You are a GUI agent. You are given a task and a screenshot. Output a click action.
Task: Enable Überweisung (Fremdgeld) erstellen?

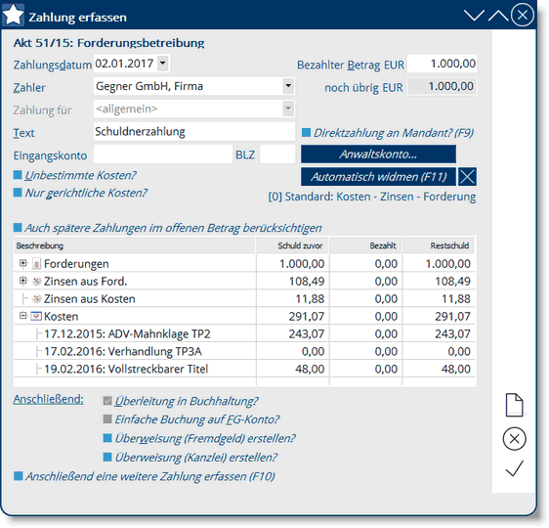(107, 438)
